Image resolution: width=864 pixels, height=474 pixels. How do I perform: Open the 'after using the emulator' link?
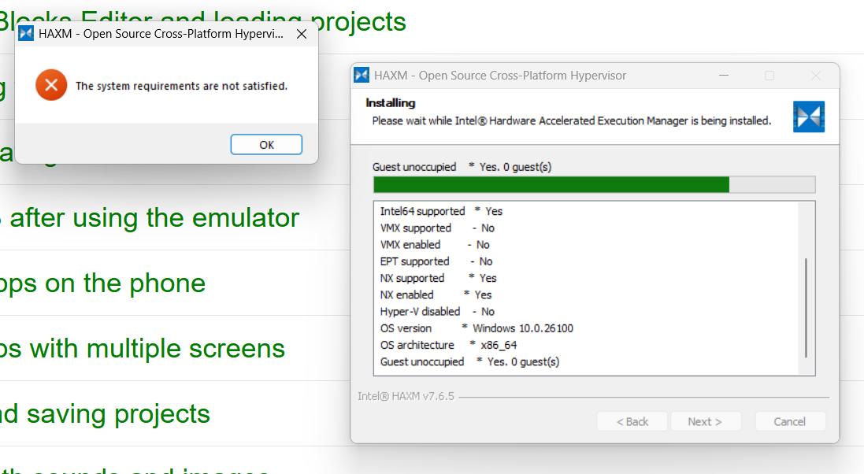(x=154, y=217)
